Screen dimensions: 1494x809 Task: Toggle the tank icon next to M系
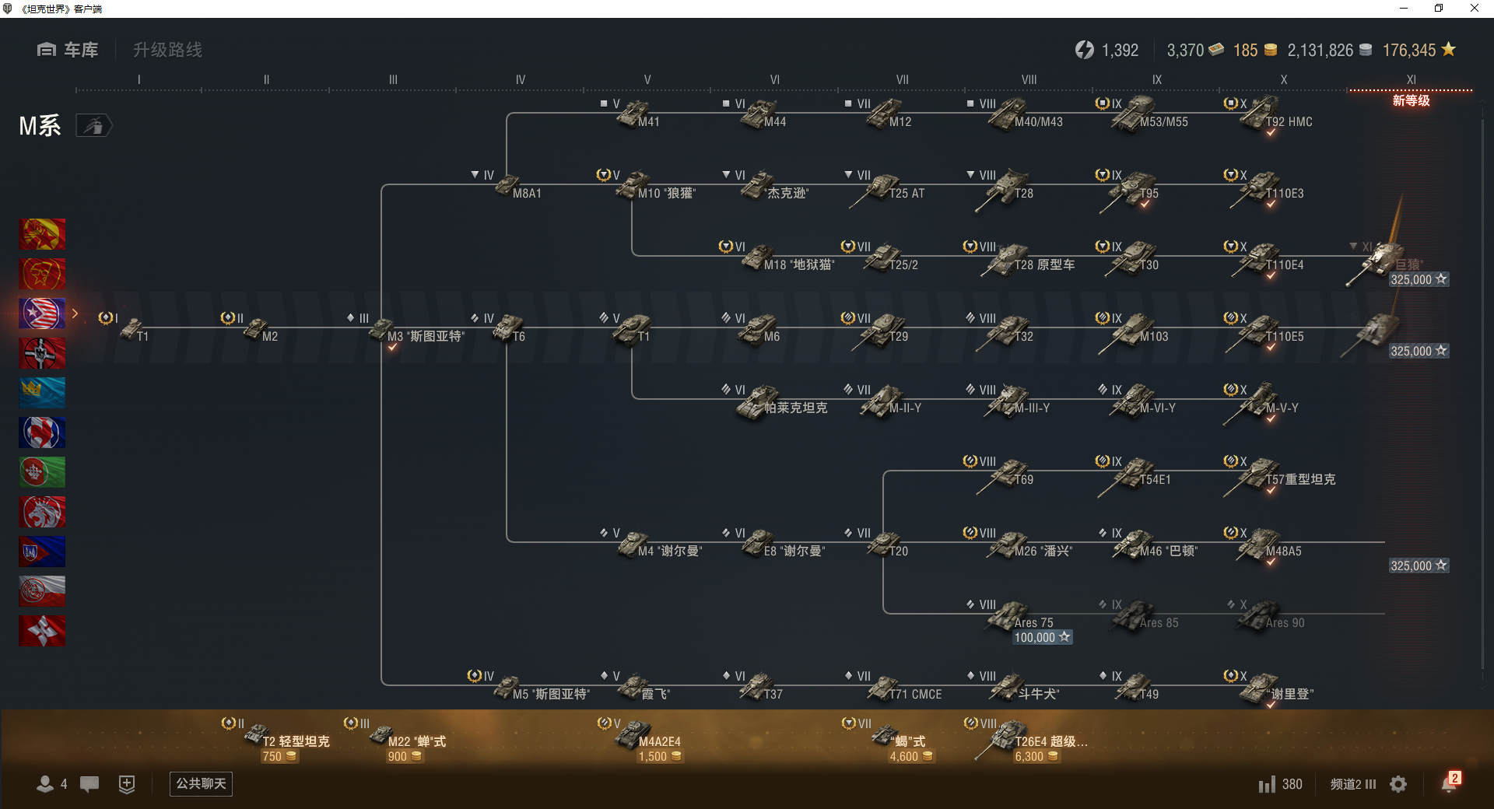point(94,125)
